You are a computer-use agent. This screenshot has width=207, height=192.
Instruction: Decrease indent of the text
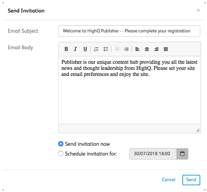point(117,49)
